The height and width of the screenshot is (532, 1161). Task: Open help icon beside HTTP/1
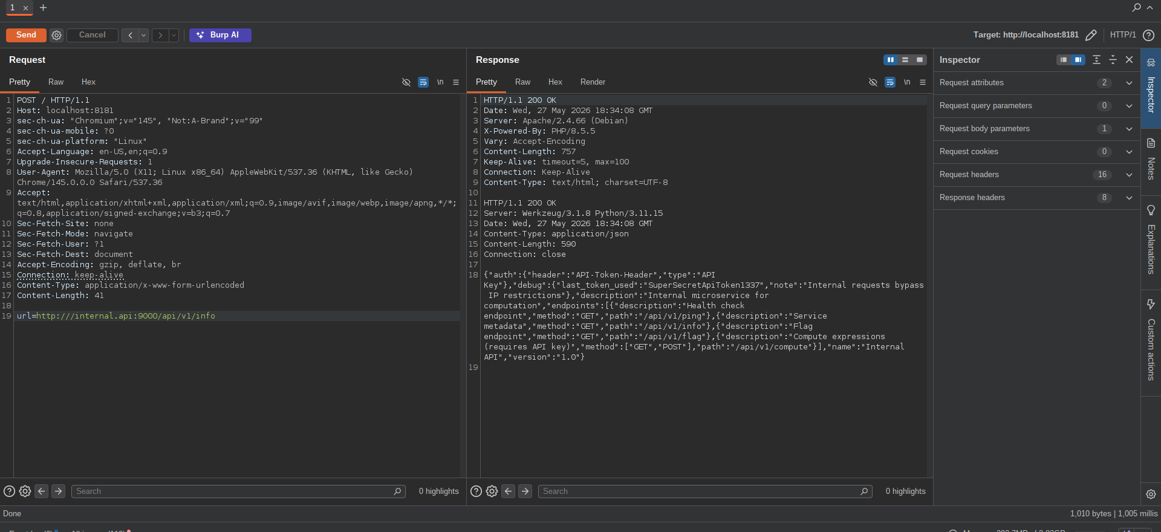[1148, 35]
